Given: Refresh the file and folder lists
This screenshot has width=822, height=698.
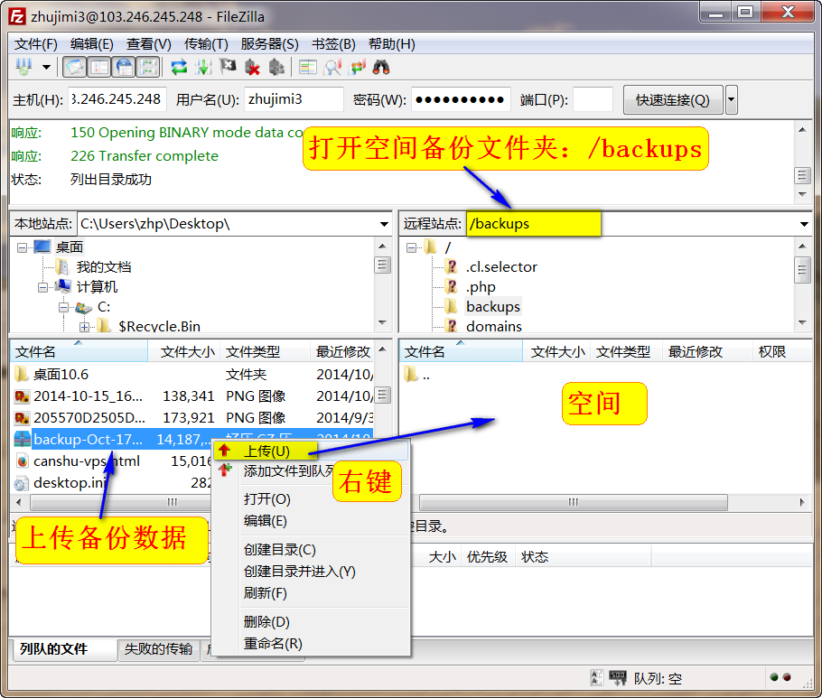Looking at the screenshot, I should click(x=179, y=67).
